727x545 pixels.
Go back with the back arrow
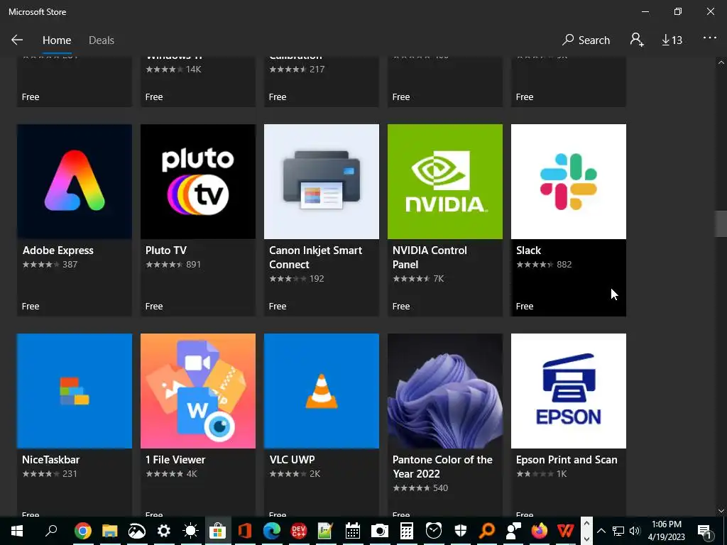[17, 40]
